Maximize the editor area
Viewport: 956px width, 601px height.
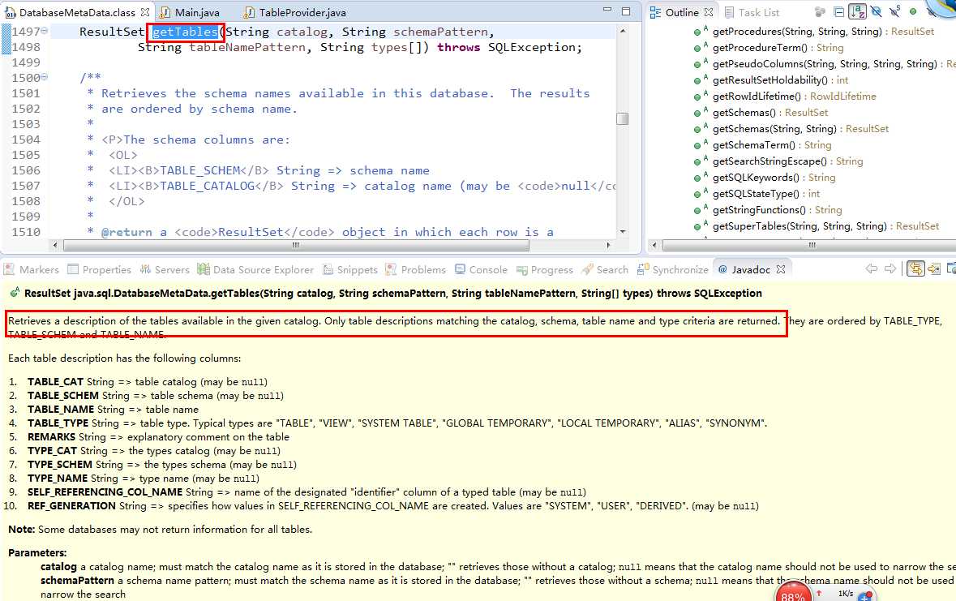click(625, 11)
